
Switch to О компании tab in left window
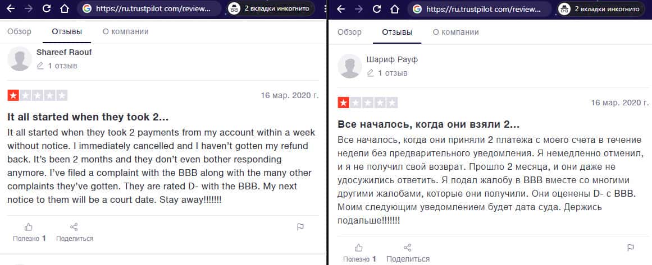[126, 31]
